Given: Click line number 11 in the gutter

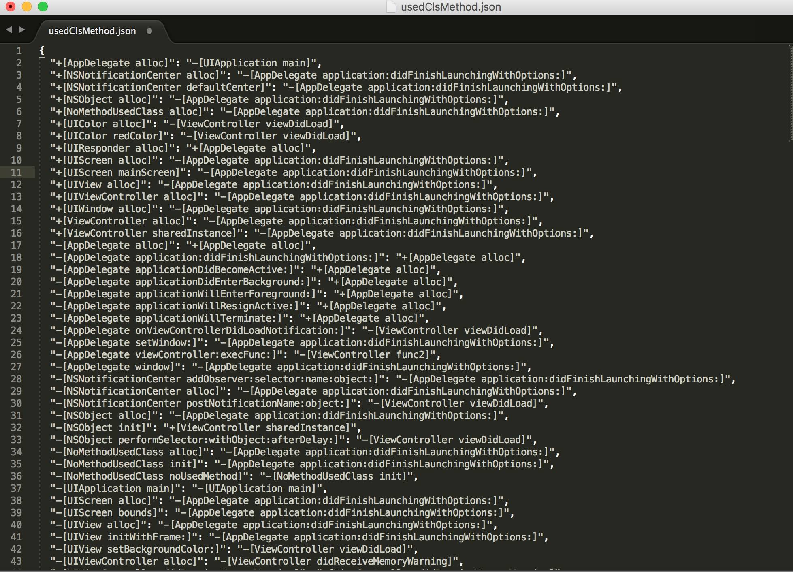Looking at the screenshot, I should [x=16, y=173].
